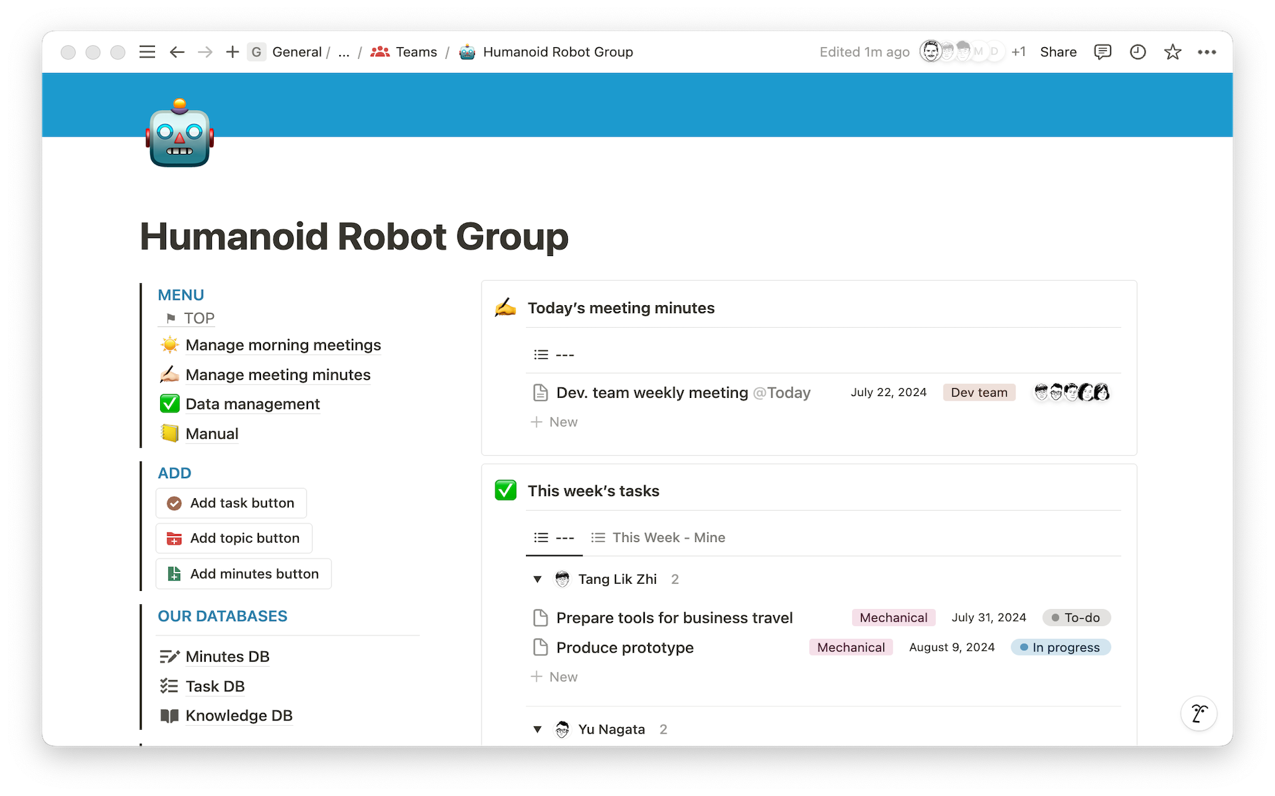This screenshot has height=796, width=1275.
Task: Star this page as favorite
Action: click(1172, 52)
